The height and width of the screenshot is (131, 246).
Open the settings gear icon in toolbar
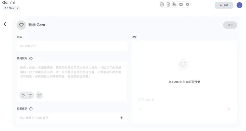[x=187, y=5]
